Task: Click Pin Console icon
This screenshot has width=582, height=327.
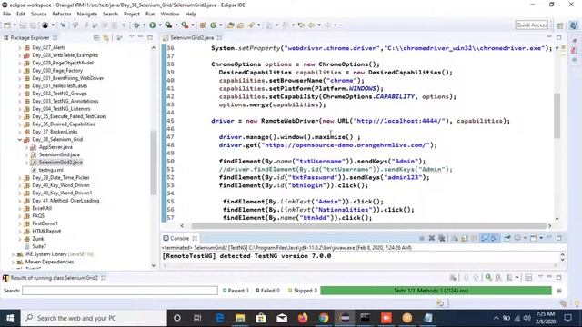Action: [507, 238]
